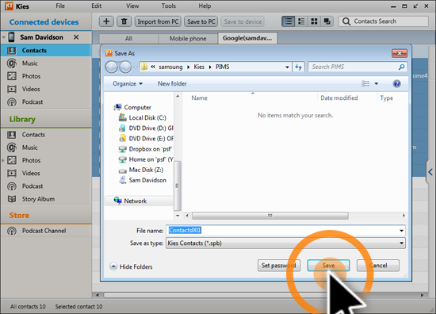Click the add contact plus icon
The height and width of the screenshot is (314, 436).
pyautogui.click(x=106, y=21)
